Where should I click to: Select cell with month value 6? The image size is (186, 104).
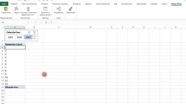click(15, 64)
